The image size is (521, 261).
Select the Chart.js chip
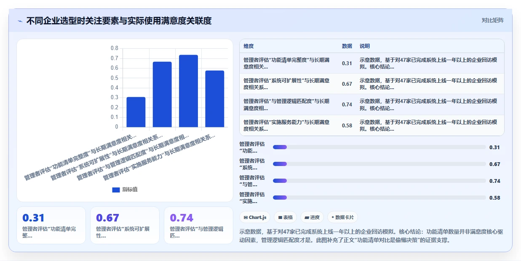pos(255,217)
